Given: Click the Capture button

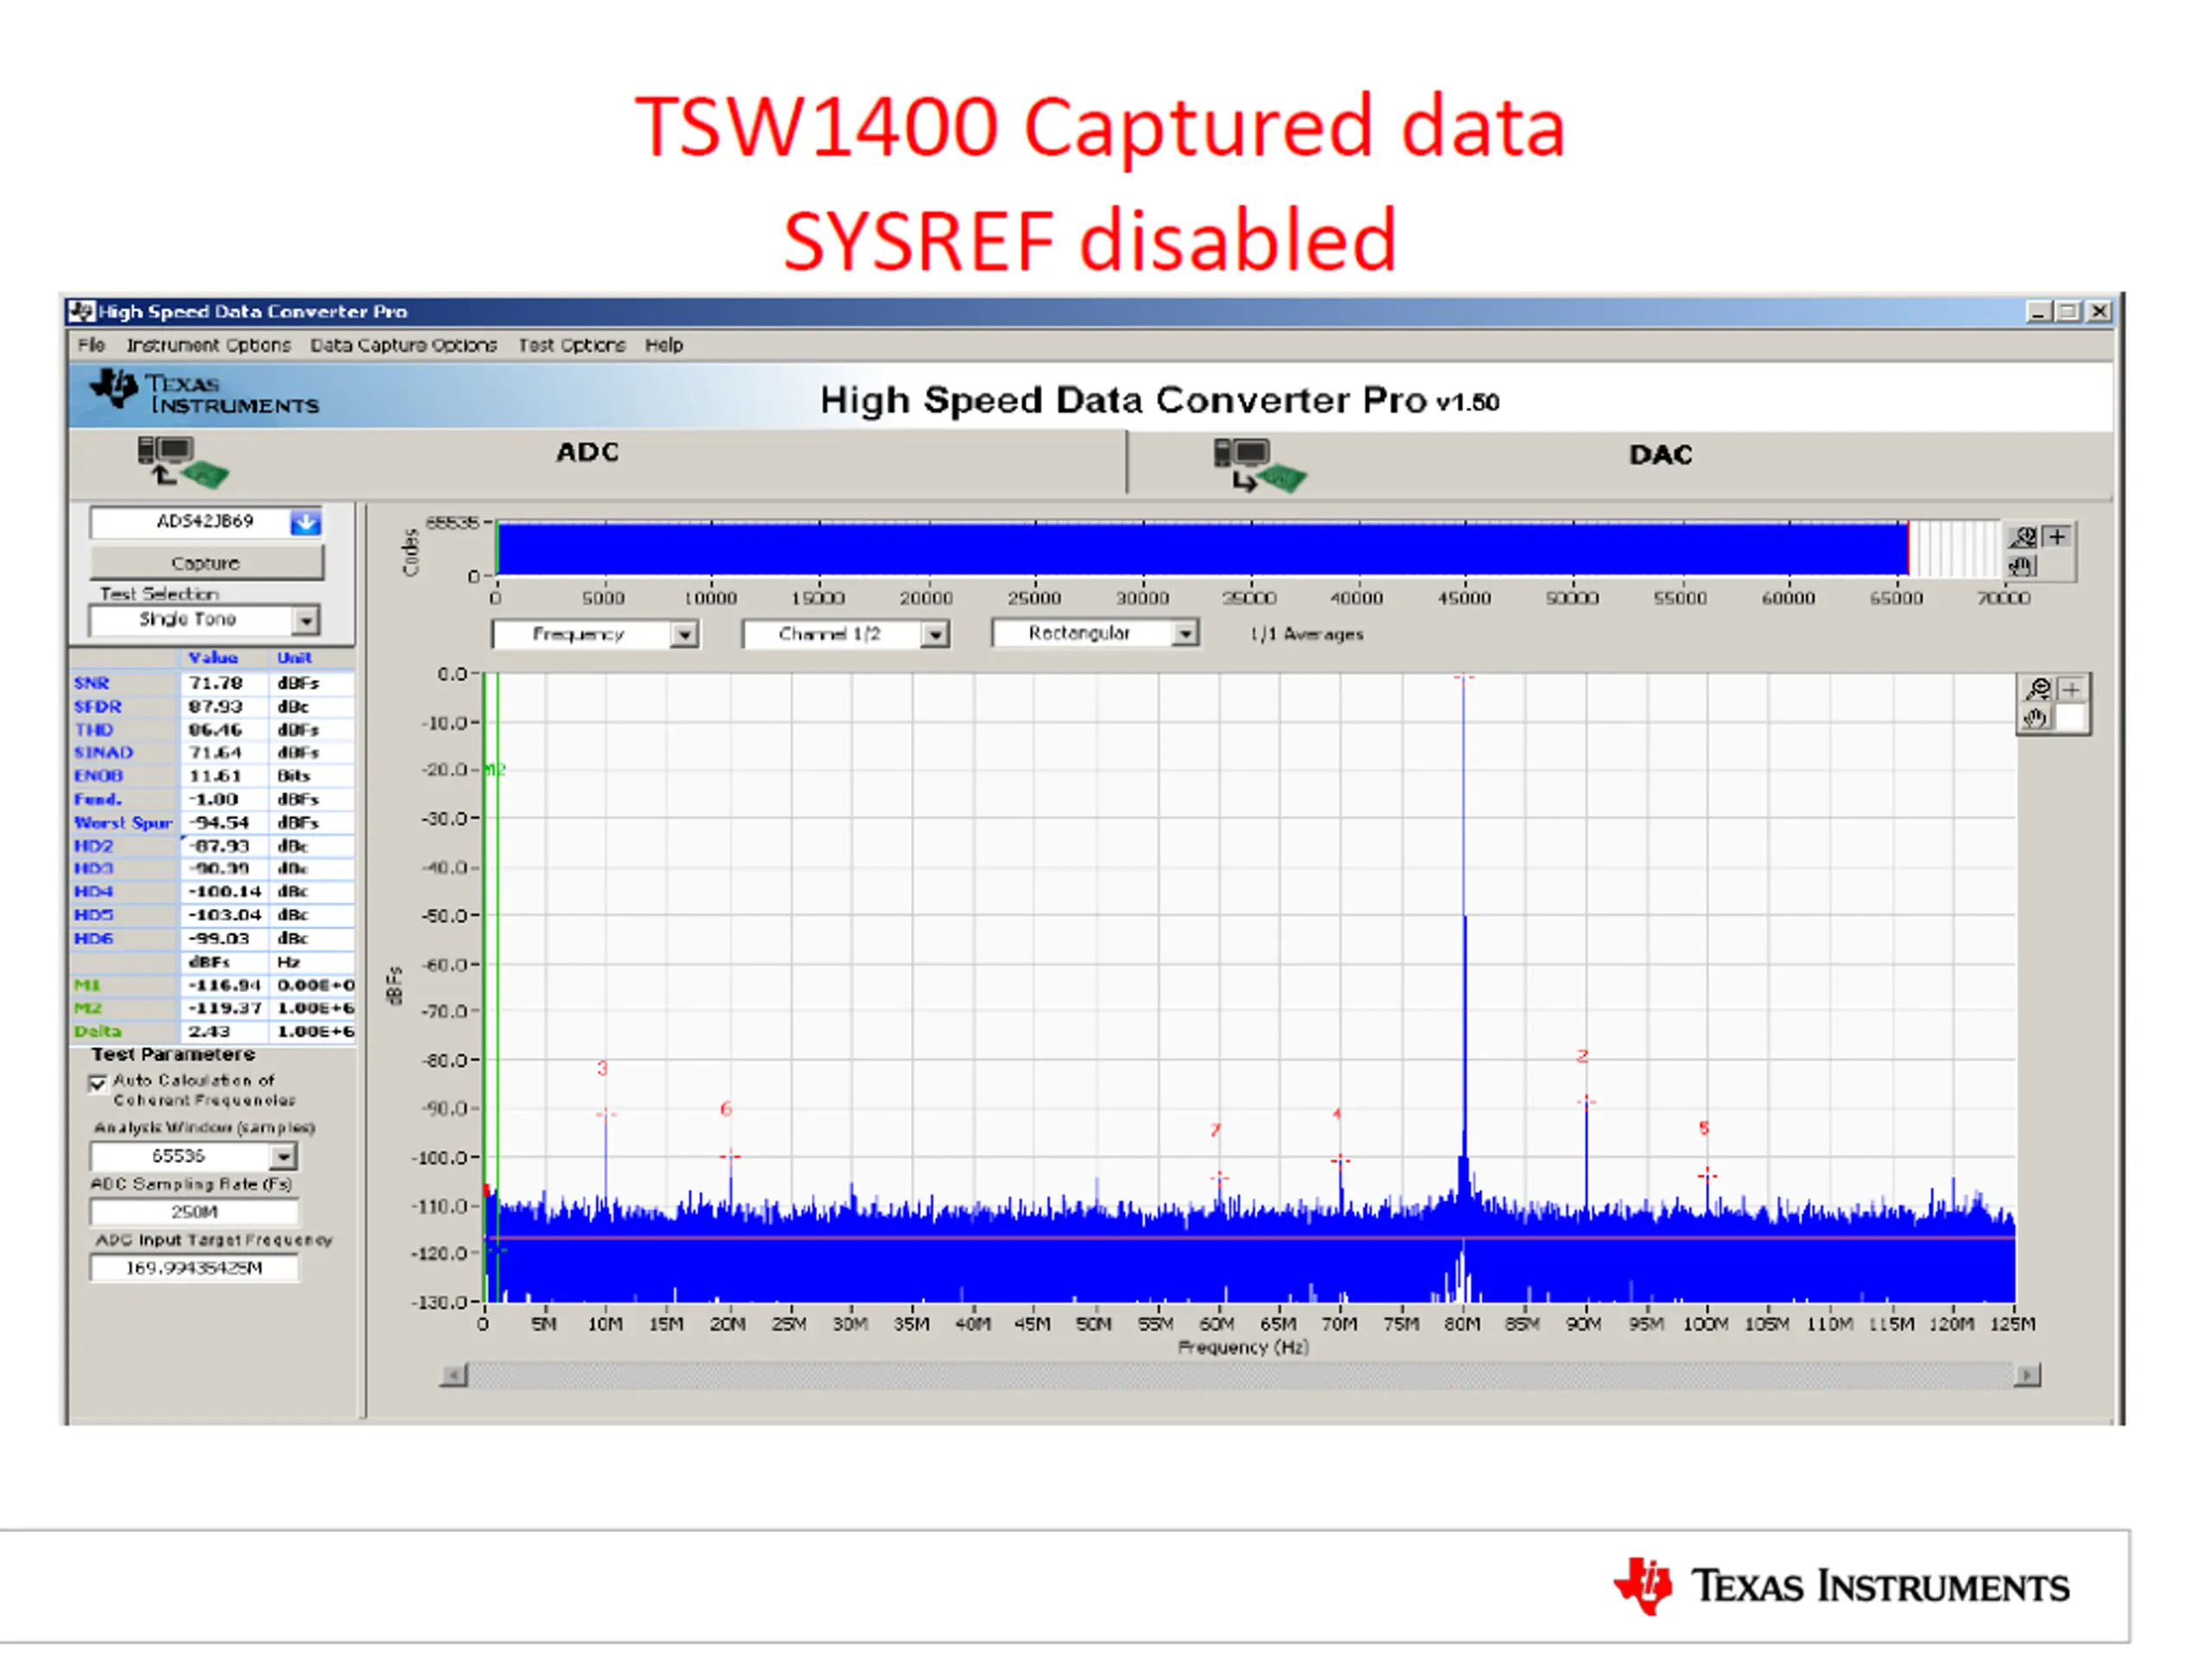Looking at the screenshot, I should 206,563.
